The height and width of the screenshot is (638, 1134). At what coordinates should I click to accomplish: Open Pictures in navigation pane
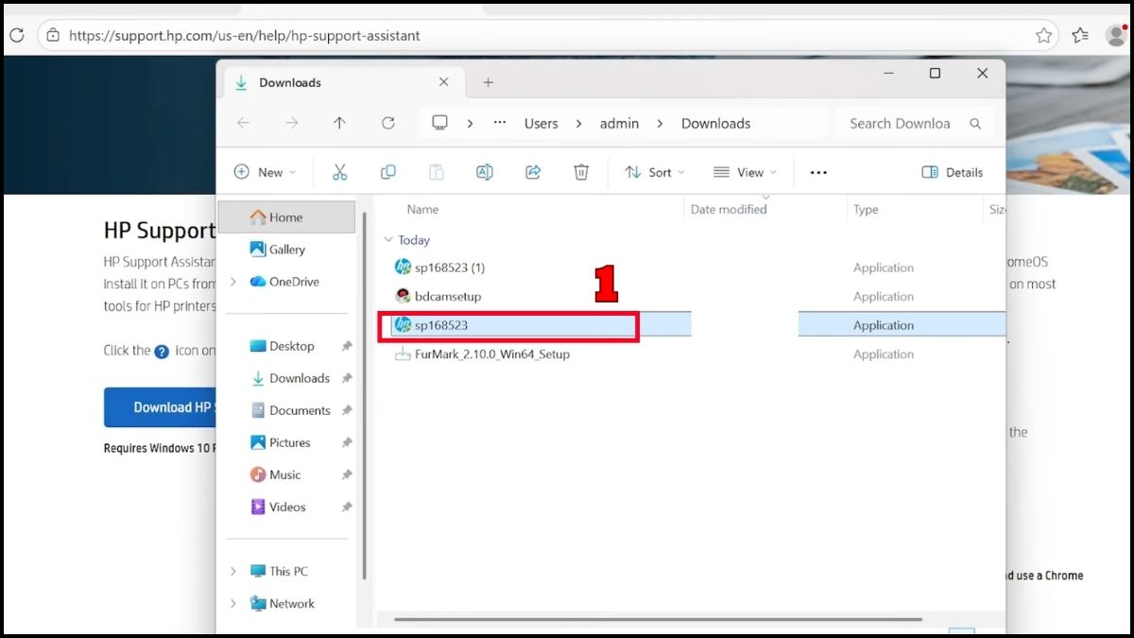(x=287, y=442)
